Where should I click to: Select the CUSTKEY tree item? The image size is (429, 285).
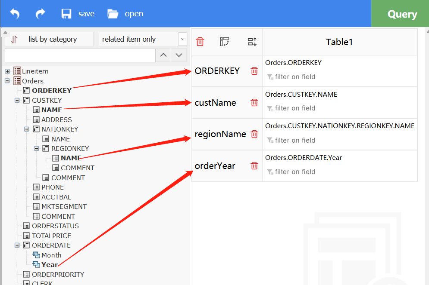pos(47,100)
